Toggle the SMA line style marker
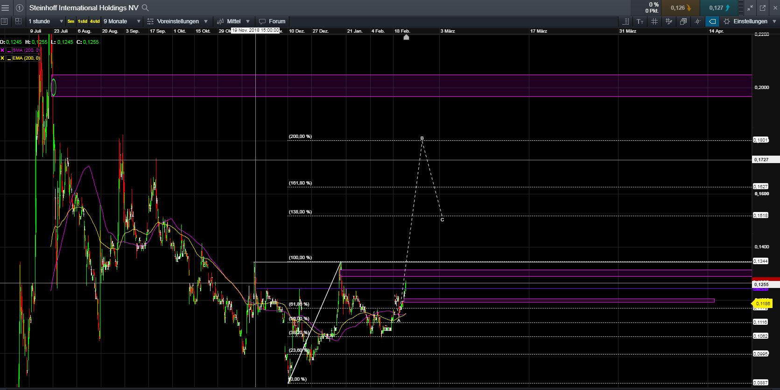This screenshot has width=780, height=390. [x=9, y=50]
